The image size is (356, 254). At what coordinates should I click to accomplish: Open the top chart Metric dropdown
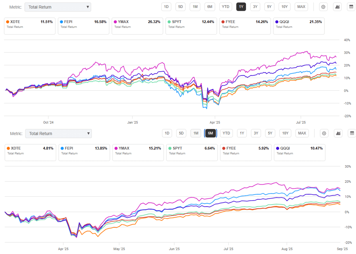click(58, 7)
